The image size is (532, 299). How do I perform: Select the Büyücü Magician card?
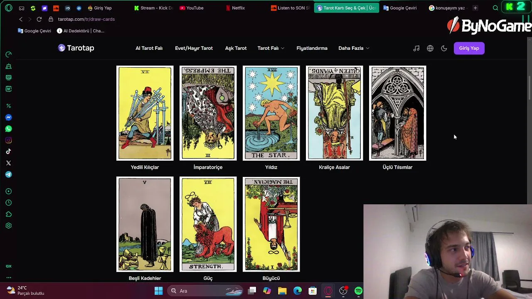point(271,224)
